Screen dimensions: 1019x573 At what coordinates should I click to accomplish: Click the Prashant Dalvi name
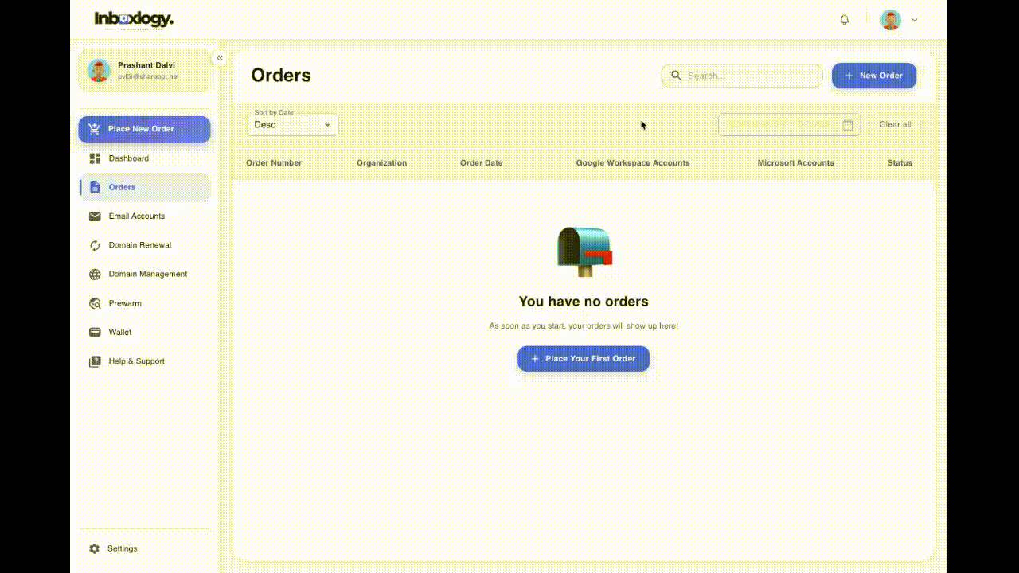pyautogui.click(x=146, y=65)
